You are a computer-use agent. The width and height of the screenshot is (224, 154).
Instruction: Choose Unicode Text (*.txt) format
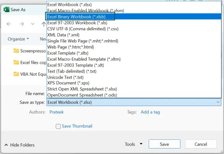click(134, 77)
